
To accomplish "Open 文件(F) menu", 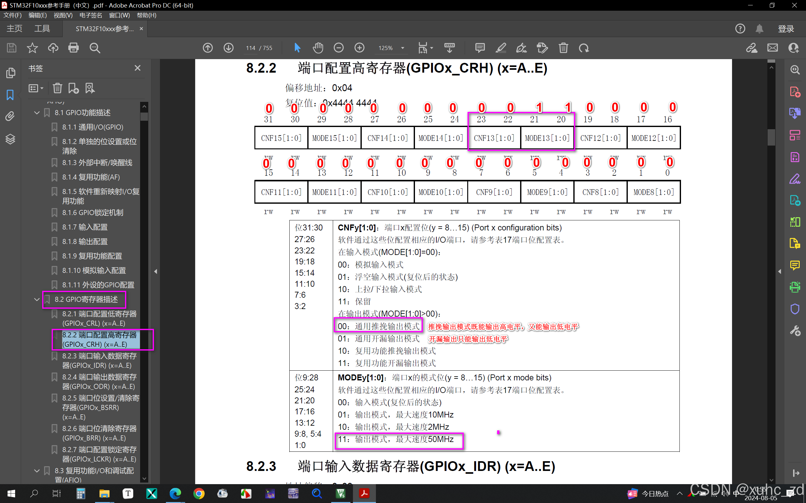I will point(13,15).
